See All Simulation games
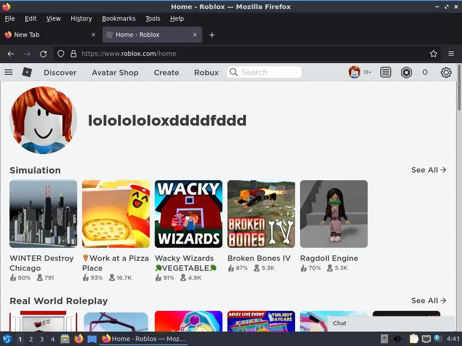The image size is (462, 346). [429, 170]
